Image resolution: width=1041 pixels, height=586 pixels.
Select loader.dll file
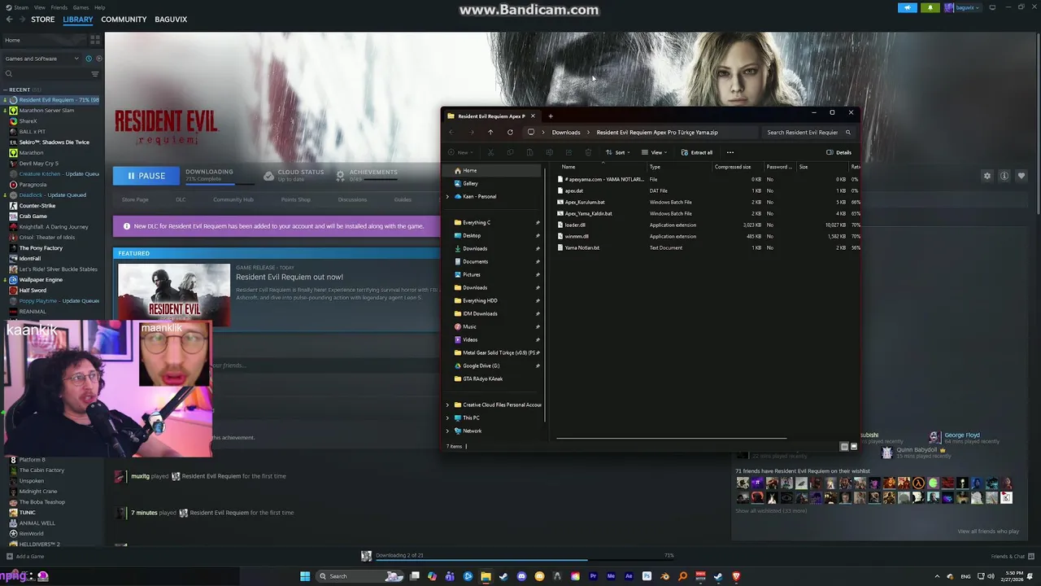point(575,225)
